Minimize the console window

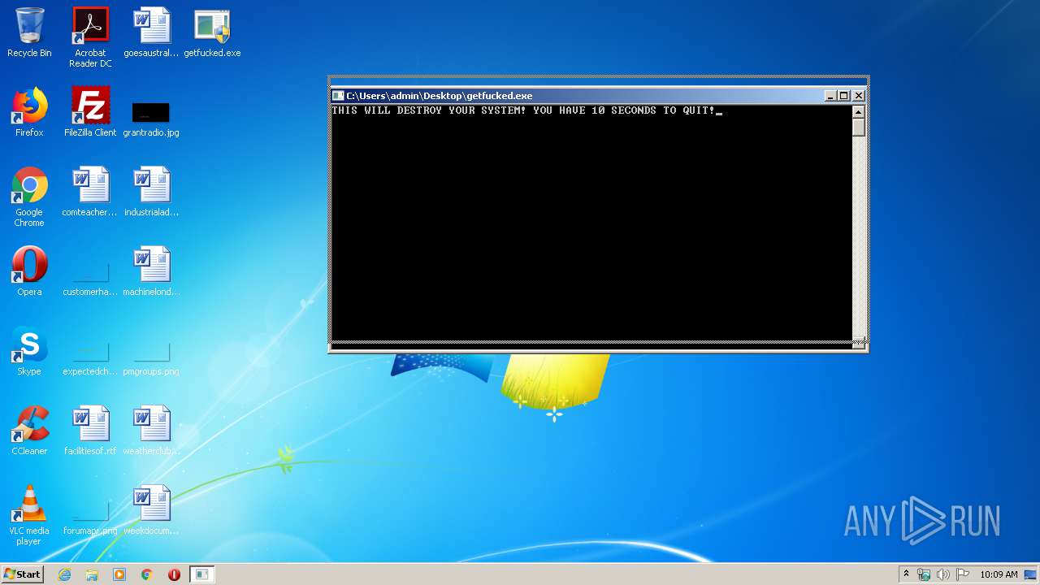click(x=830, y=96)
